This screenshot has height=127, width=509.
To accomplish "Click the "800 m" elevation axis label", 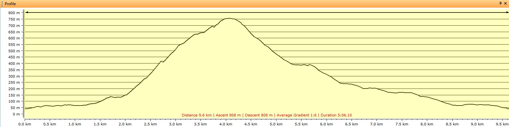I will tap(14, 13).
